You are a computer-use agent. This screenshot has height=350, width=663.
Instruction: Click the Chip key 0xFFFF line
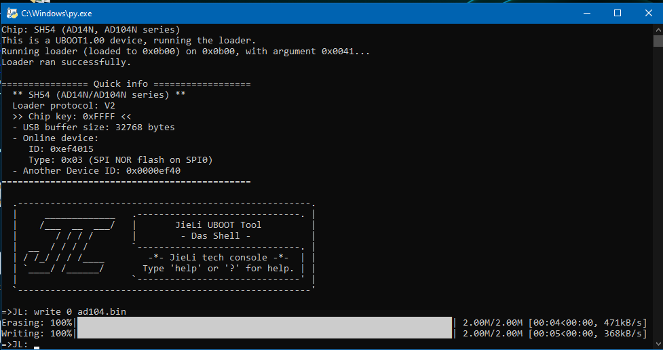pyautogui.click(x=72, y=116)
